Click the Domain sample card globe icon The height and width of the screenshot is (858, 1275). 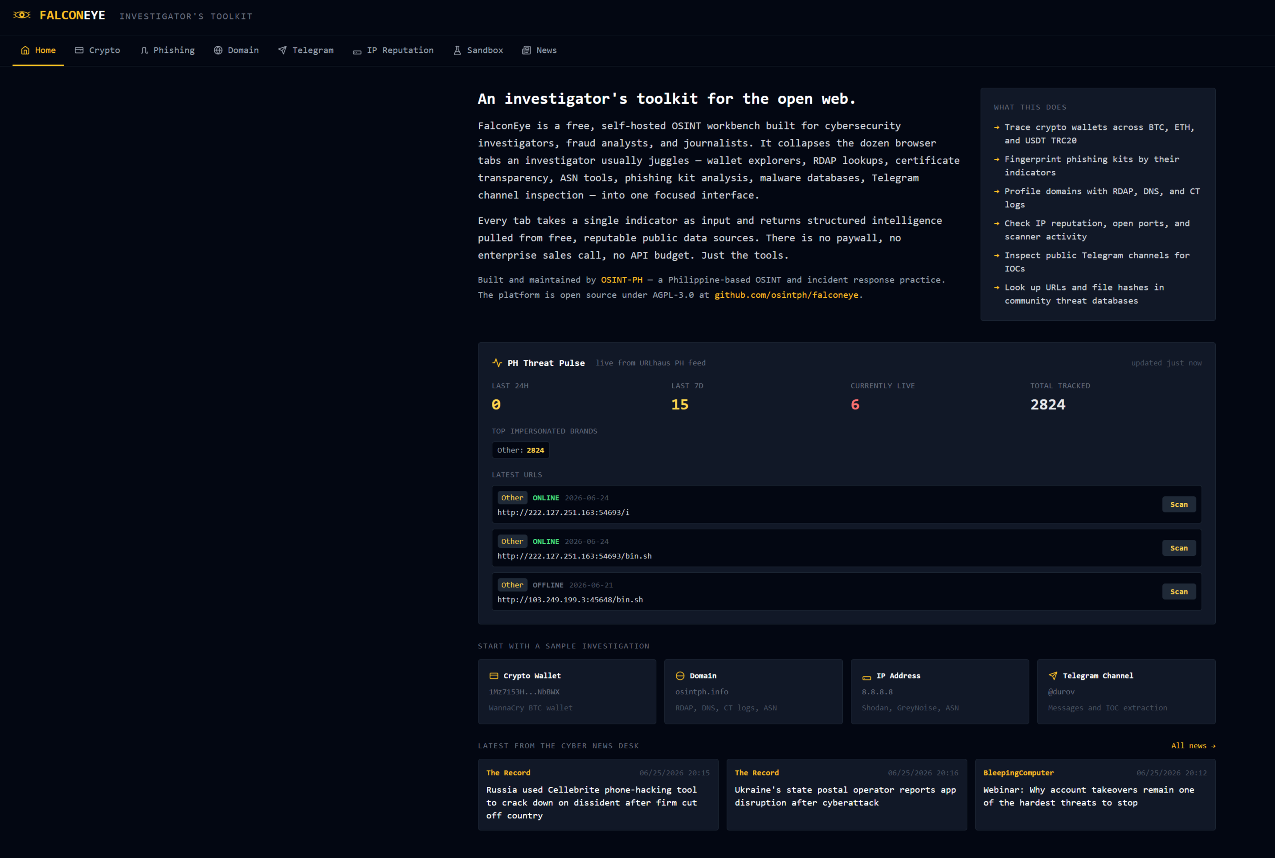(680, 676)
